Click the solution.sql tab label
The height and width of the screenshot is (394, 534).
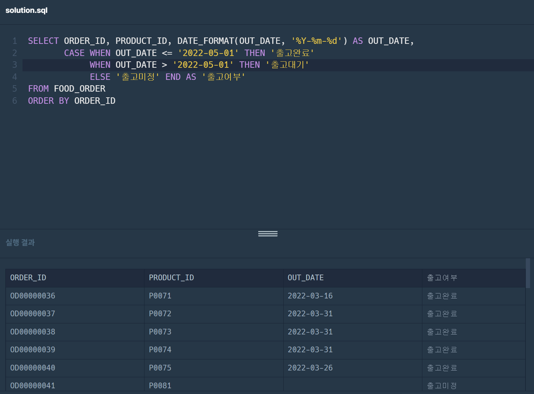tap(26, 10)
